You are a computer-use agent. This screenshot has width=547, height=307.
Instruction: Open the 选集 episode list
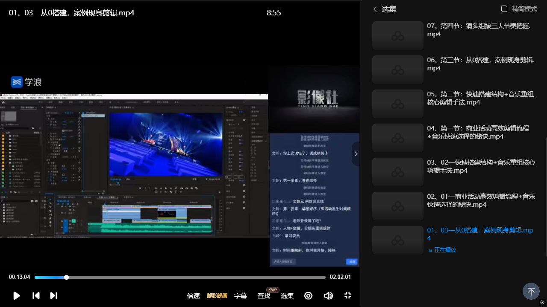point(287,295)
